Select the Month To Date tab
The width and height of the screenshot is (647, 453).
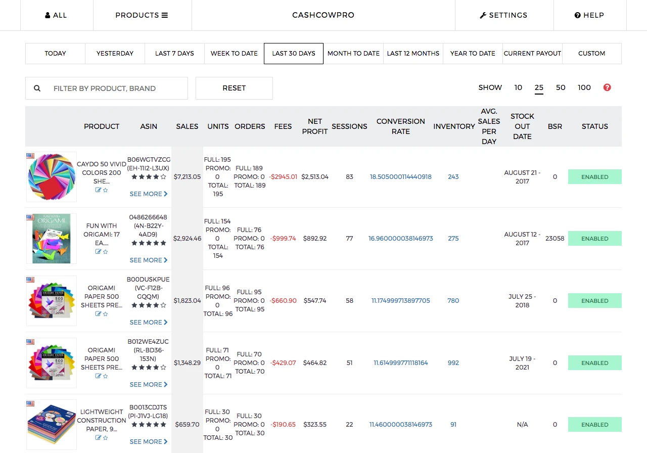coord(353,54)
